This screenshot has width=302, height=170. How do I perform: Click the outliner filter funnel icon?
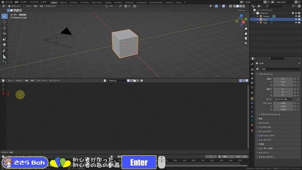click(x=294, y=6)
